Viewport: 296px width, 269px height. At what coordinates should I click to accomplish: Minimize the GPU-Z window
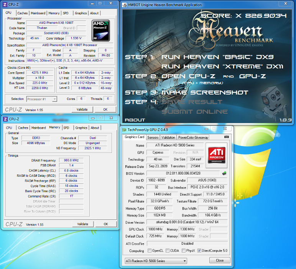pyautogui.click(x=207, y=129)
